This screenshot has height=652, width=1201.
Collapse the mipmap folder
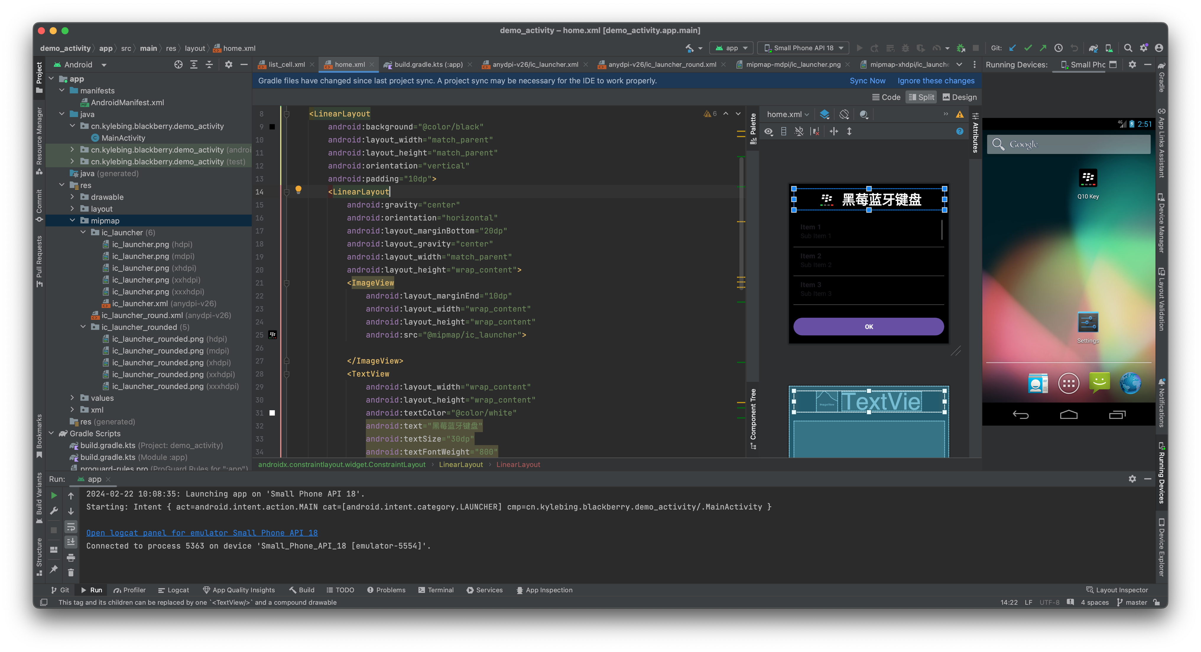tap(72, 220)
